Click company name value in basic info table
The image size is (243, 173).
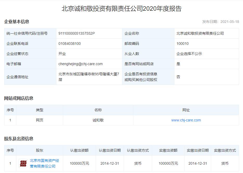tap(200, 33)
